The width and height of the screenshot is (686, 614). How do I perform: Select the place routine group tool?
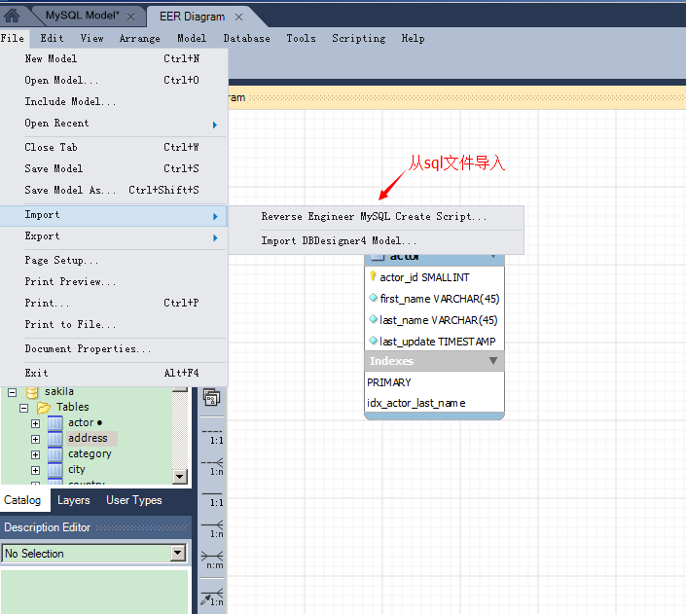pos(212,397)
